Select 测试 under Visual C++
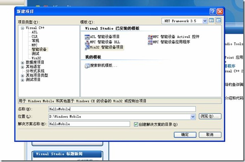245x162 pixels. pyautogui.click(x=35, y=54)
